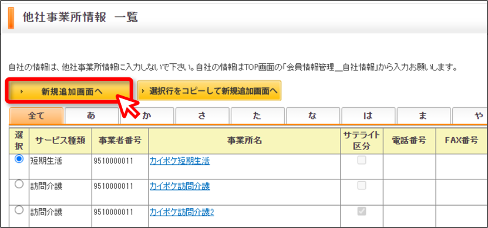Screen dimensions: 488x228
Task: Open the カイポケ訪問介護2 link
Action: click(x=182, y=212)
